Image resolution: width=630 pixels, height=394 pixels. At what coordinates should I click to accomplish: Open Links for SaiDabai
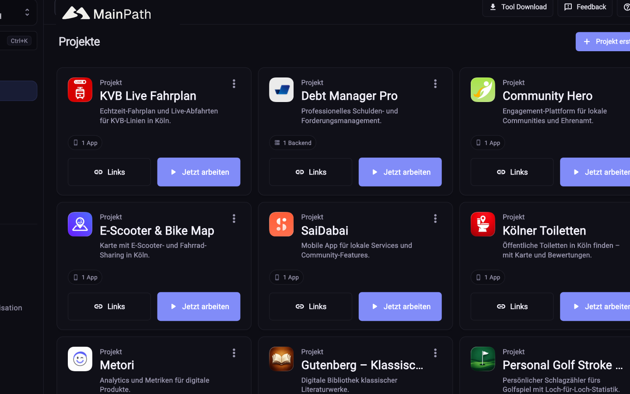point(311,306)
